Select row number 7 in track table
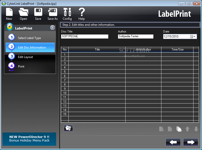 (130, 80)
